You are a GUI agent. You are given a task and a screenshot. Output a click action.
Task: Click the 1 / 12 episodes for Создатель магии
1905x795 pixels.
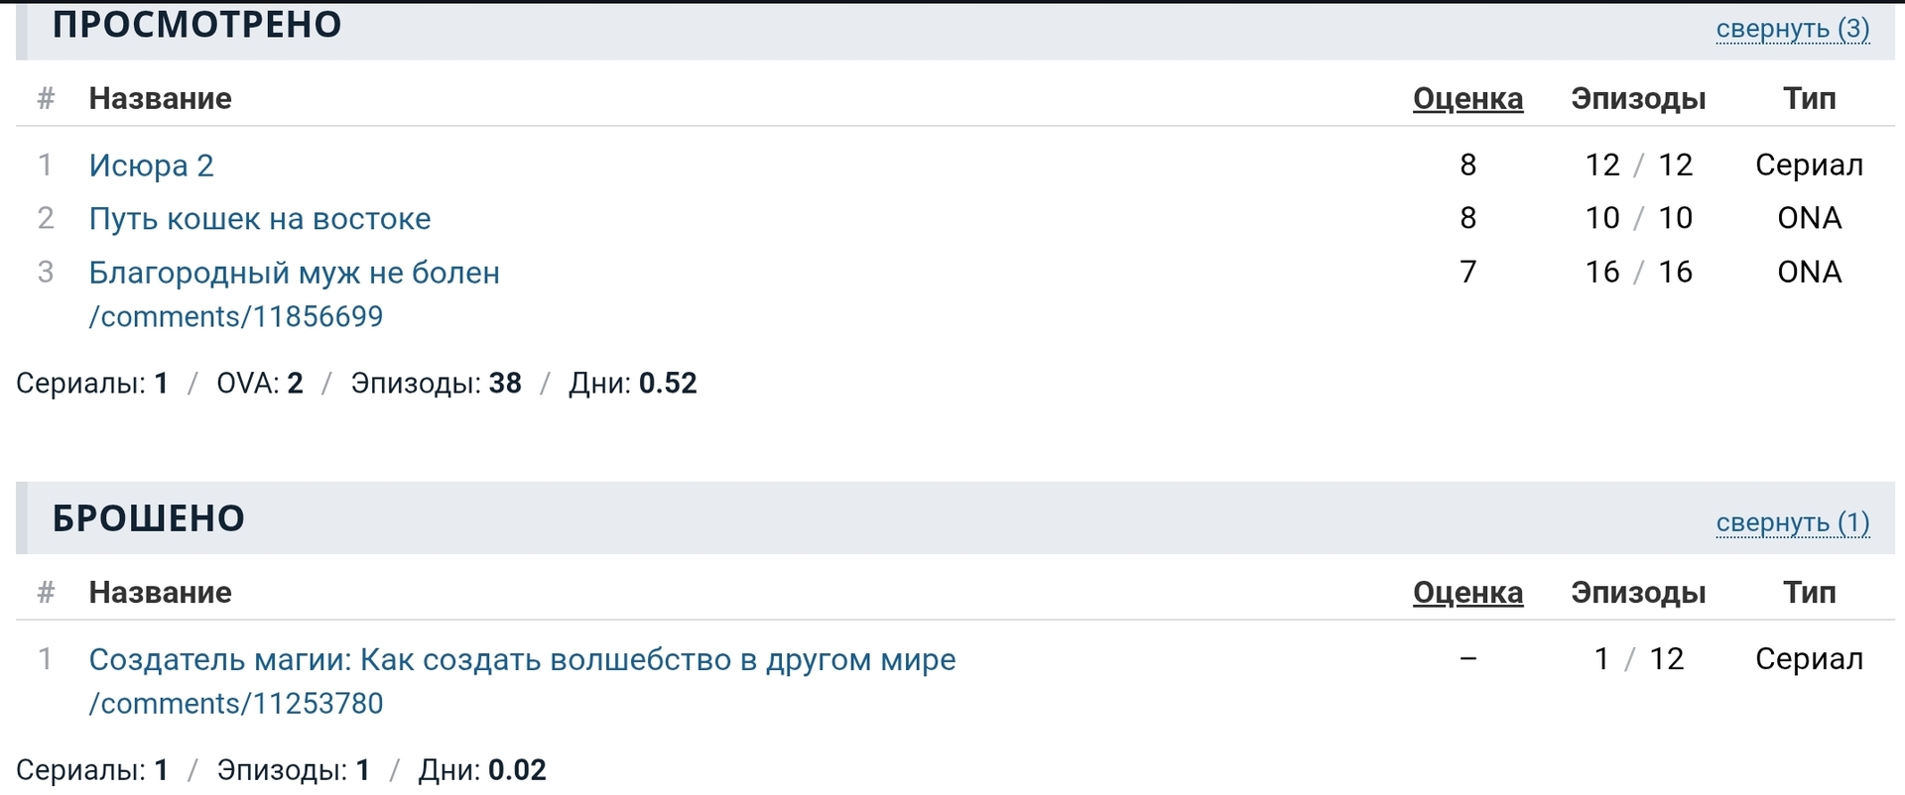(x=1638, y=659)
